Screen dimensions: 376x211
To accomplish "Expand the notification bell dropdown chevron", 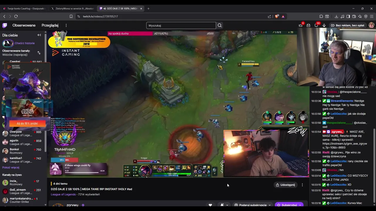I will pyautogui.click(x=227, y=205).
